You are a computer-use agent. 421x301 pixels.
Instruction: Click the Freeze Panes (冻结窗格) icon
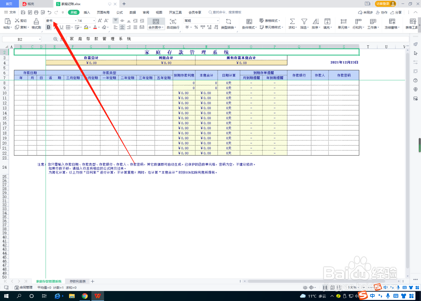[x=392, y=21]
